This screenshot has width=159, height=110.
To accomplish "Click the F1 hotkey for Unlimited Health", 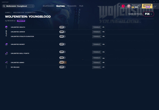I will [x=104, y=27].
